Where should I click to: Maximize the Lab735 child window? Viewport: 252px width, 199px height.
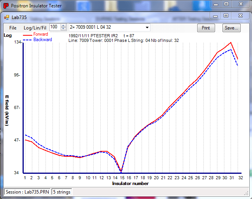point(226,16)
